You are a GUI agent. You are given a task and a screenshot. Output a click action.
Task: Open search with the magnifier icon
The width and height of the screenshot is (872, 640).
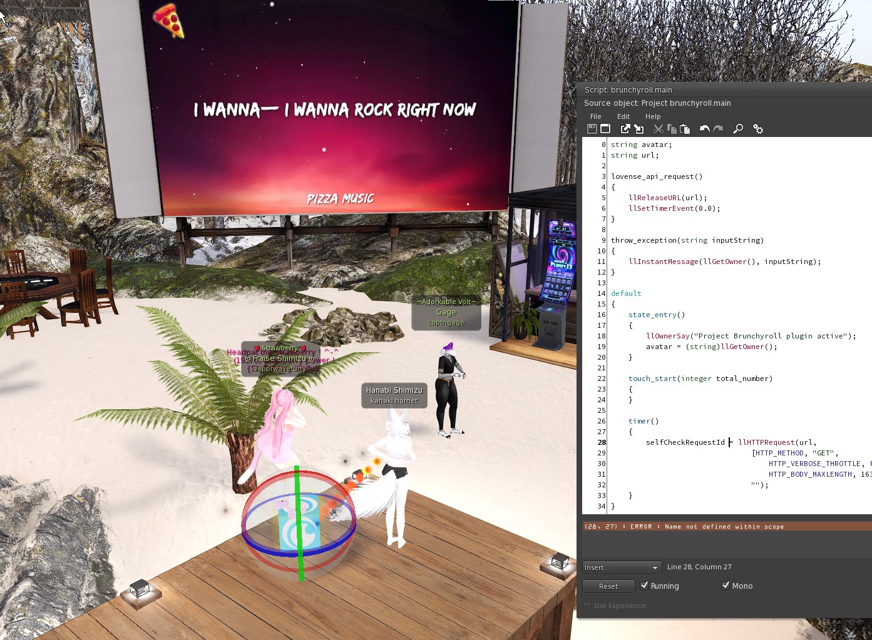[738, 129]
